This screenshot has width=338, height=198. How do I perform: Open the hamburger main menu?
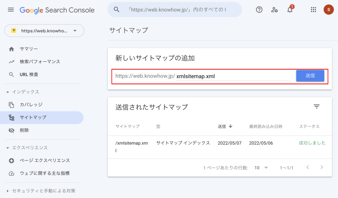point(11,10)
